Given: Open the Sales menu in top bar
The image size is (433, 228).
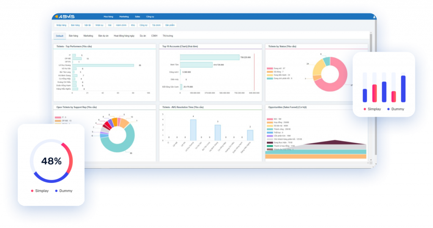Looking at the screenshot, I should coord(137,16).
